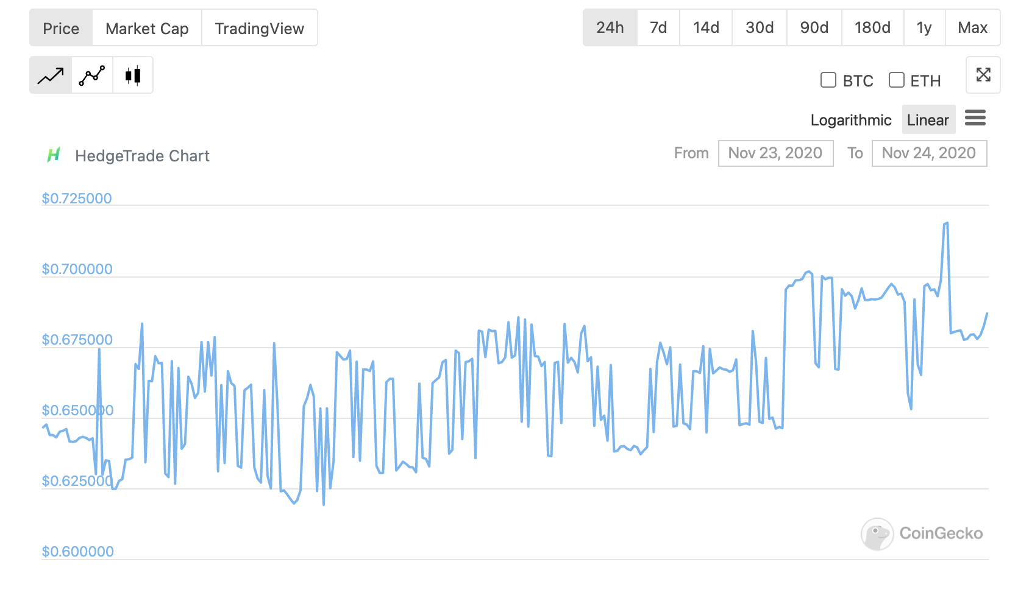Click the fullscreen expand icon

983,75
